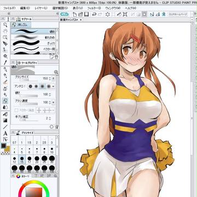Viewport: 197px width, 197px height.
Task: Open the View (表示) menu
Action: click(x=78, y=8)
